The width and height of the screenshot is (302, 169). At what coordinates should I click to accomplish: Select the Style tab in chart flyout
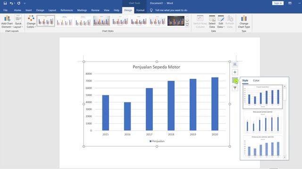point(245,80)
